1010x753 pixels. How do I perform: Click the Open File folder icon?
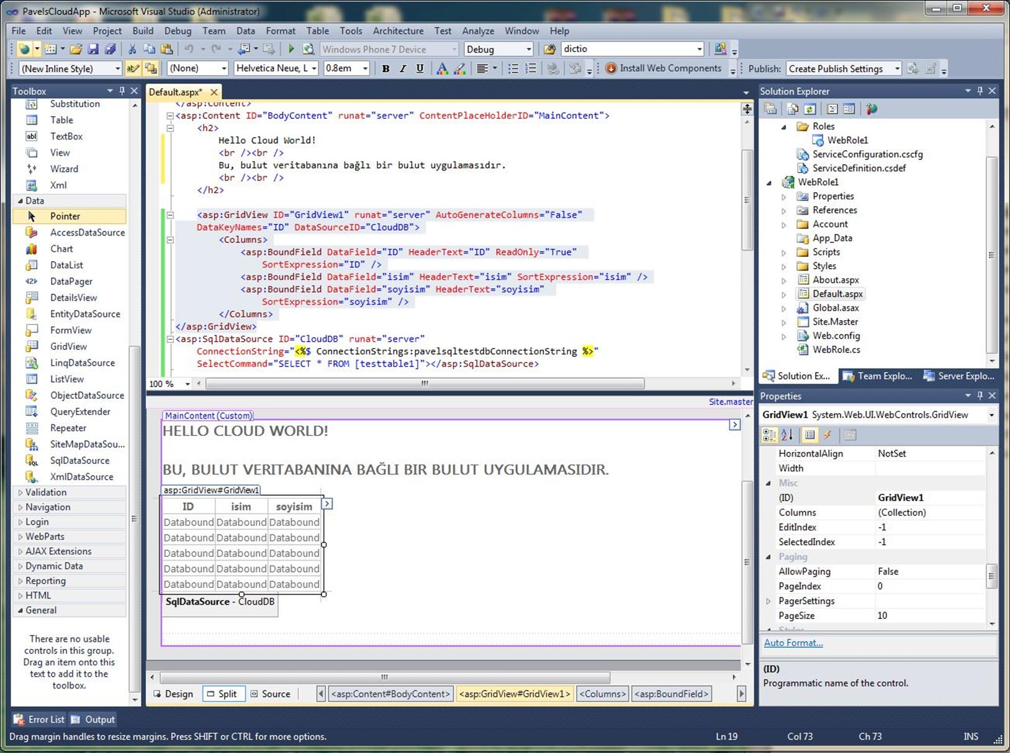(x=76, y=49)
